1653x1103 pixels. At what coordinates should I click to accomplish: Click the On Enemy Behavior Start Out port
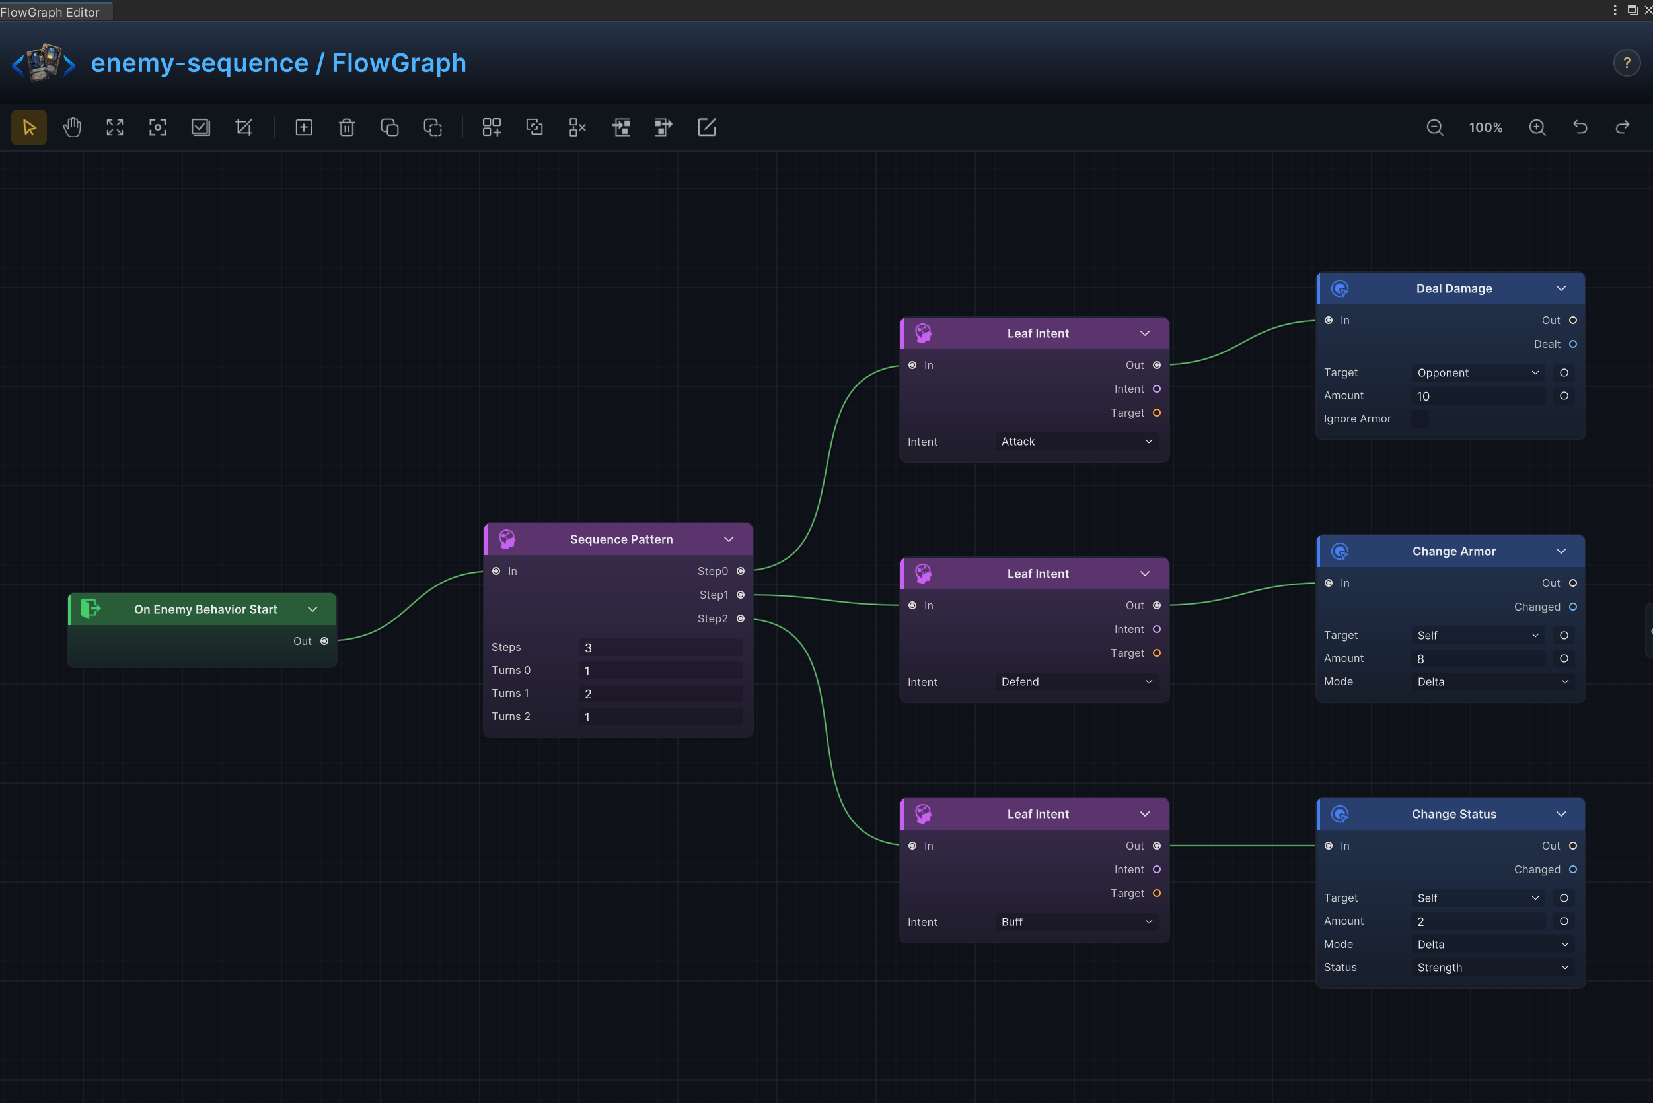[324, 641]
